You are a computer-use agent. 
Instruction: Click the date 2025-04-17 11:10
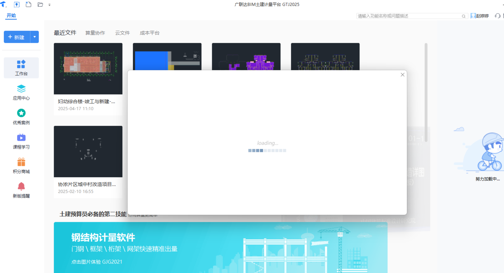pyautogui.click(x=76, y=109)
